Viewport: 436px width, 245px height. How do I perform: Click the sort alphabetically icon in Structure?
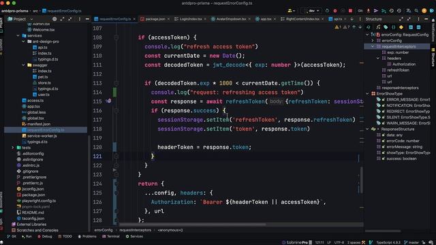tap(369, 27)
